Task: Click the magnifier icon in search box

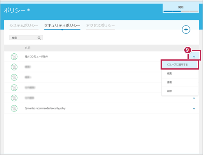Action: tap(39, 38)
